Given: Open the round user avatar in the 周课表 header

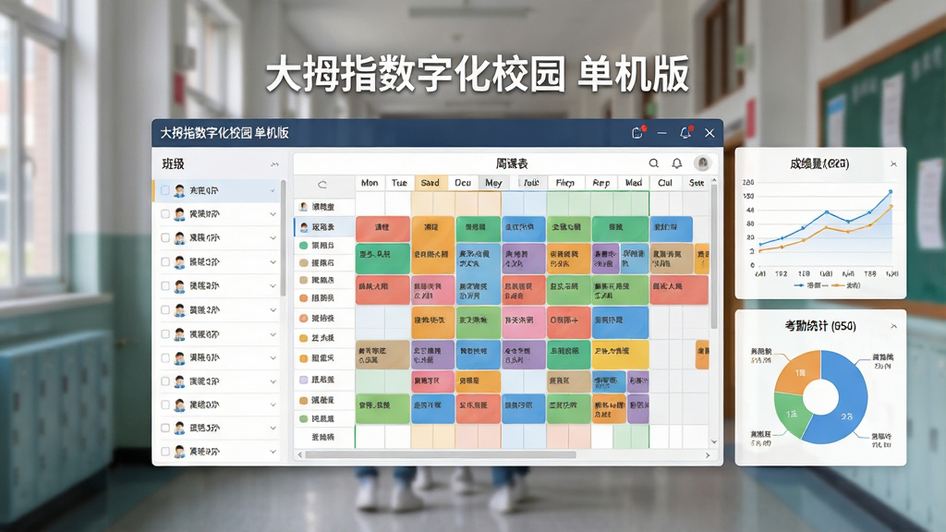Looking at the screenshot, I should click(702, 163).
